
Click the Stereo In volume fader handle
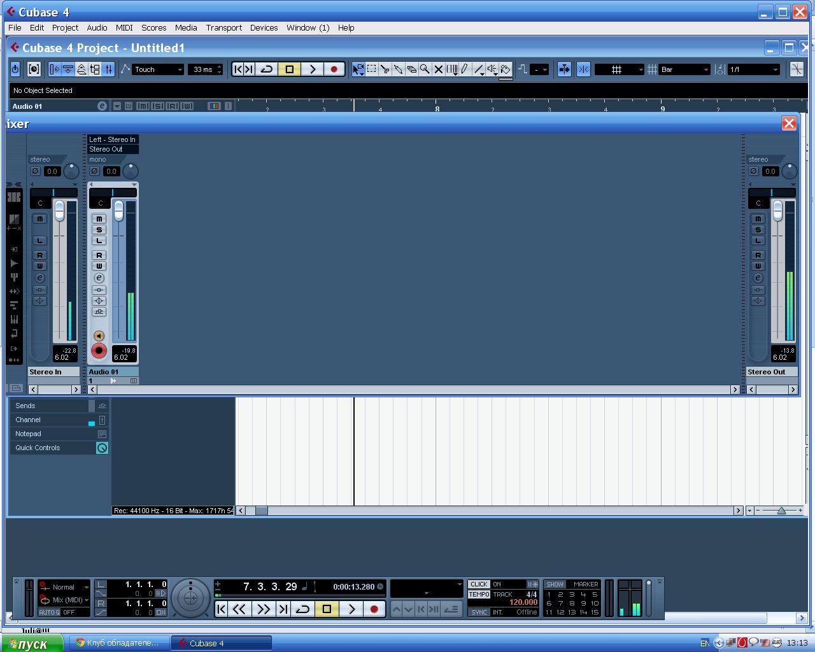(x=59, y=211)
